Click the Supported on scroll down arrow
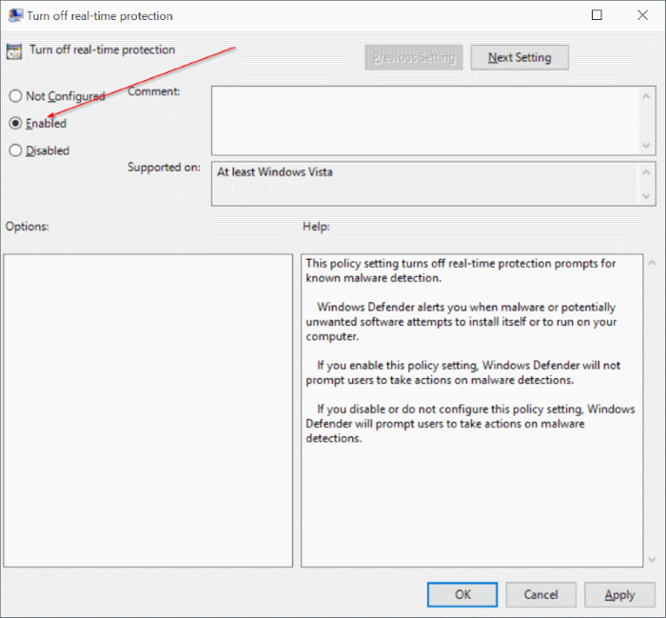The image size is (666, 618). tap(646, 196)
